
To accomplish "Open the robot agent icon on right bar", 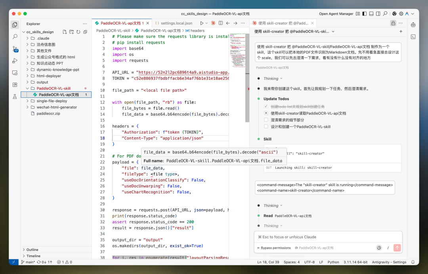I will point(413,25).
